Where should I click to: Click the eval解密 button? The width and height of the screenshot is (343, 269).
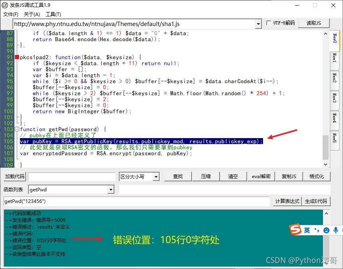point(261,177)
